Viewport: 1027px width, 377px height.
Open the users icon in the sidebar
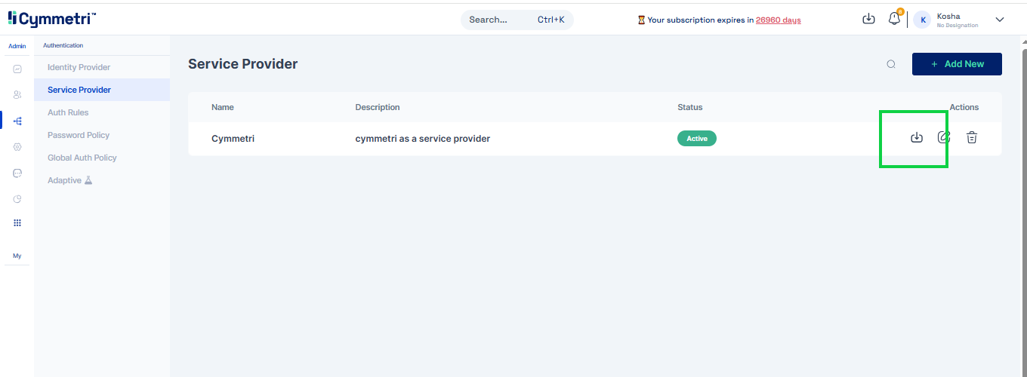coord(17,95)
